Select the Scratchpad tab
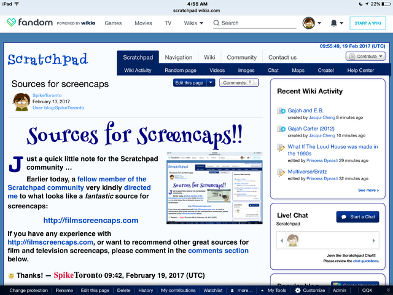The image size is (393, 295). (x=138, y=57)
